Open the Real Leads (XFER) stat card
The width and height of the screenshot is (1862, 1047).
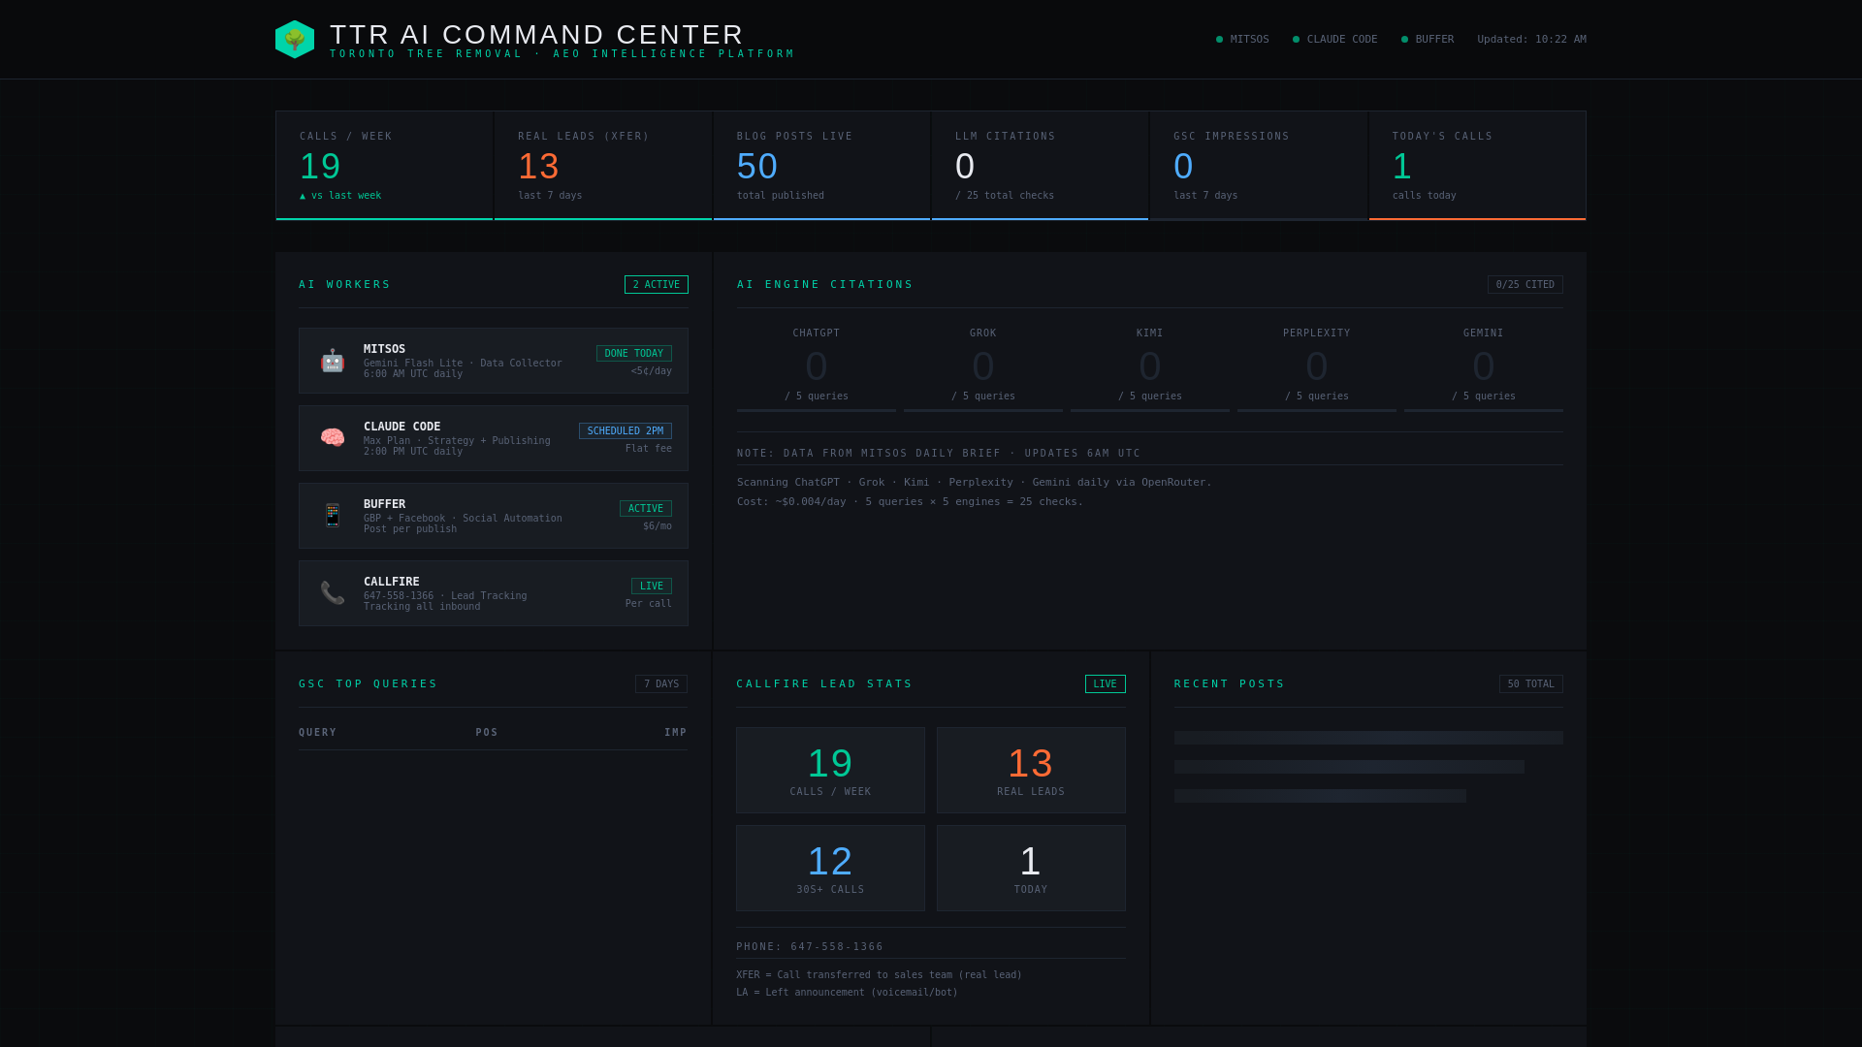coord(603,166)
